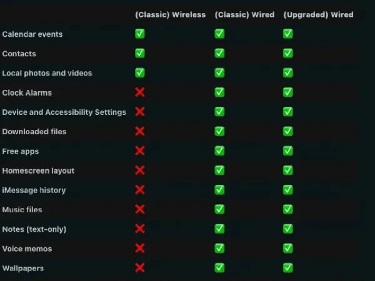Click Notes (text-only) check under Classic Wired

tap(219, 229)
